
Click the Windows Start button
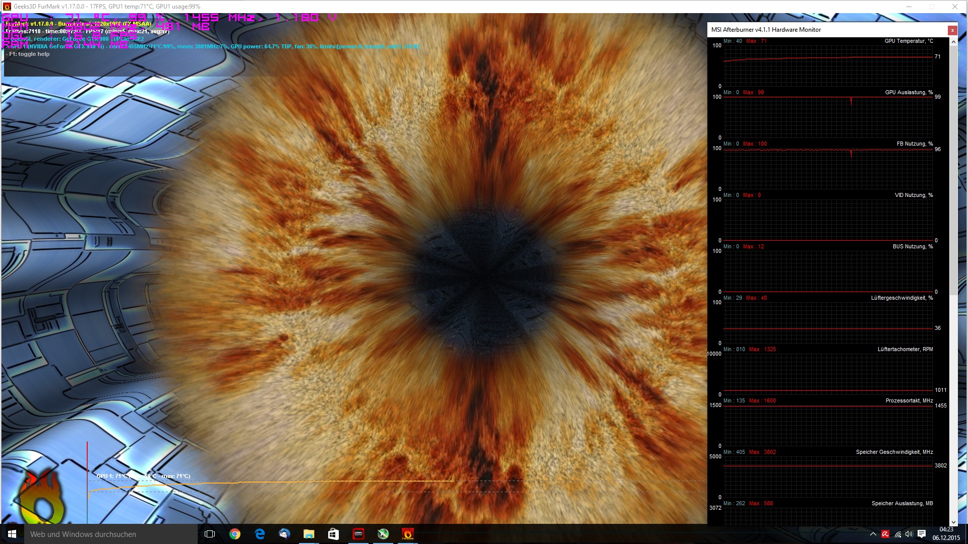click(12, 534)
